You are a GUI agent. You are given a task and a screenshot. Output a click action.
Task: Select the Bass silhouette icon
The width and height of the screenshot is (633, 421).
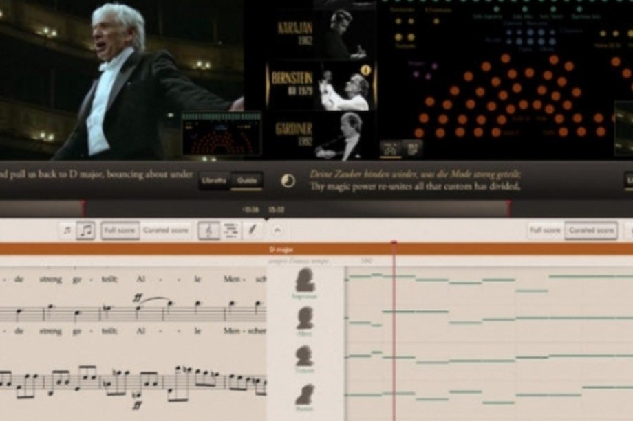[305, 394]
